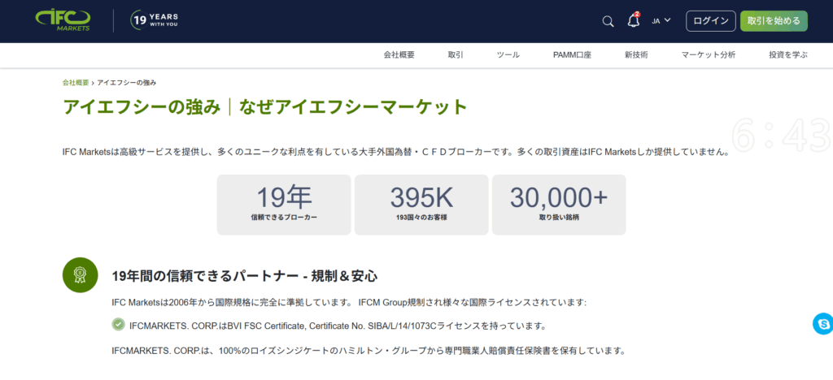Click the green award ribbon icon

pyautogui.click(x=81, y=275)
